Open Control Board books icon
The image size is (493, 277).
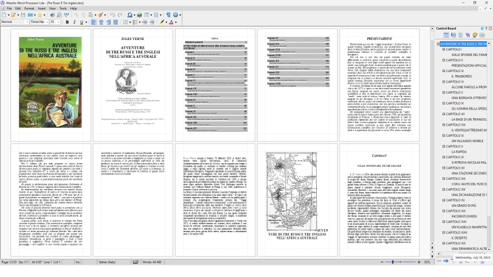coord(482,35)
